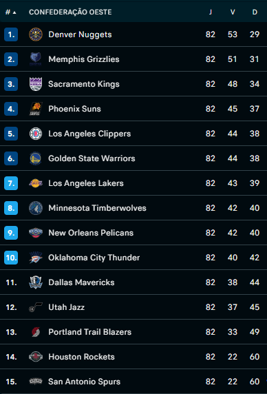This screenshot has height=394, width=267.
Task: Select the Los Angeles Clippers logo
Action: click(36, 134)
